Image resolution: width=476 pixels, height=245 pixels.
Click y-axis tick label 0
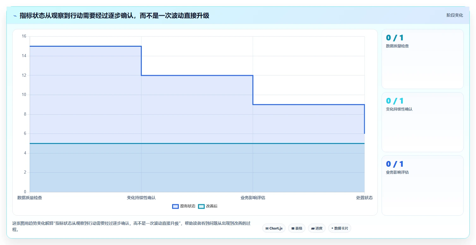25,192
